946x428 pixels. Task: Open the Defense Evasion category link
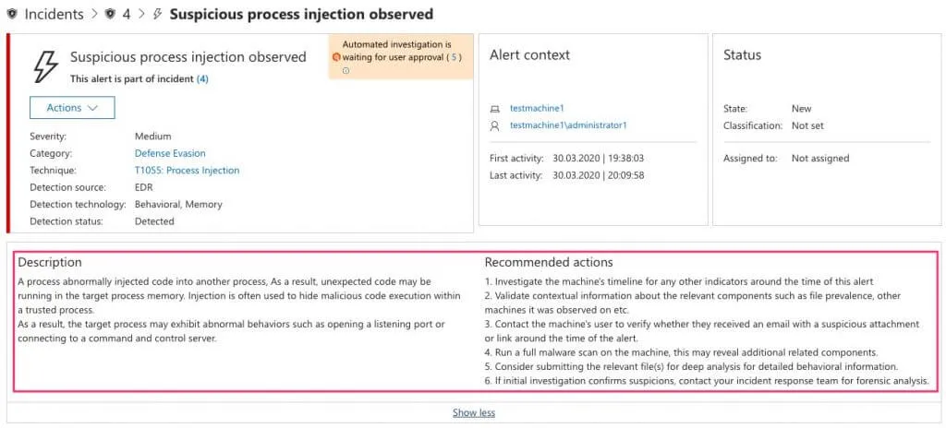[x=170, y=153]
